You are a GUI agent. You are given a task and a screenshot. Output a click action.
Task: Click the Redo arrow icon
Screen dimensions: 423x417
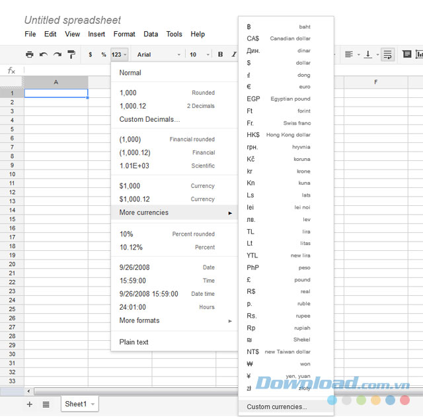58,54
